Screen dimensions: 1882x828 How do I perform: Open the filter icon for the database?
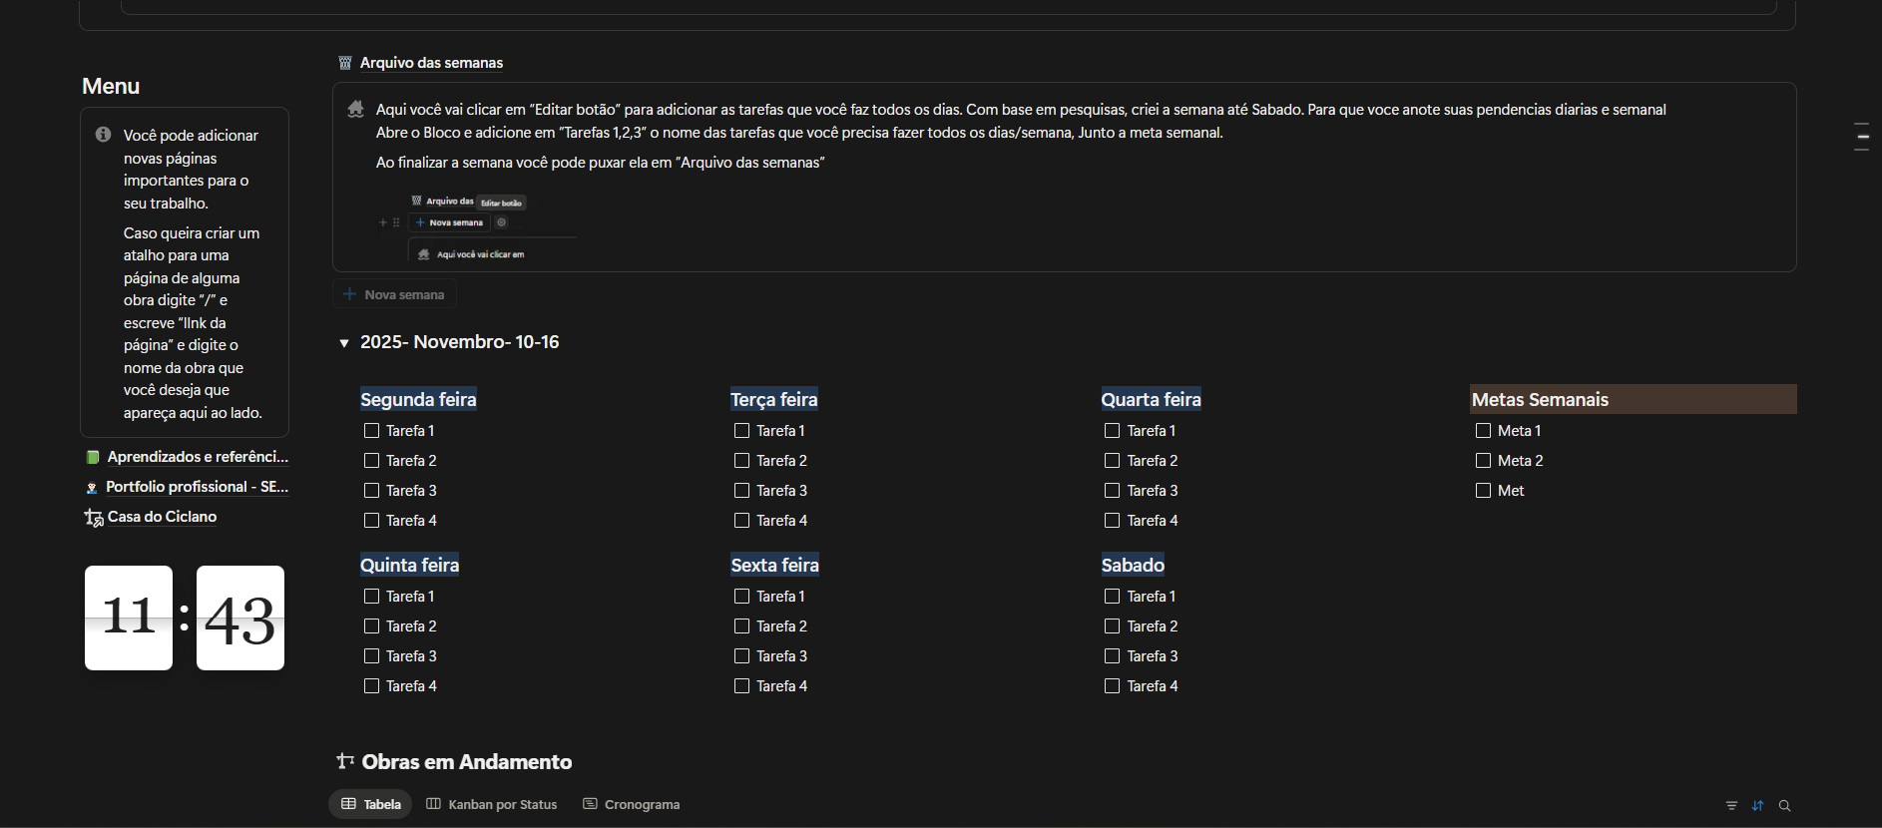(x=1731, y=806)
